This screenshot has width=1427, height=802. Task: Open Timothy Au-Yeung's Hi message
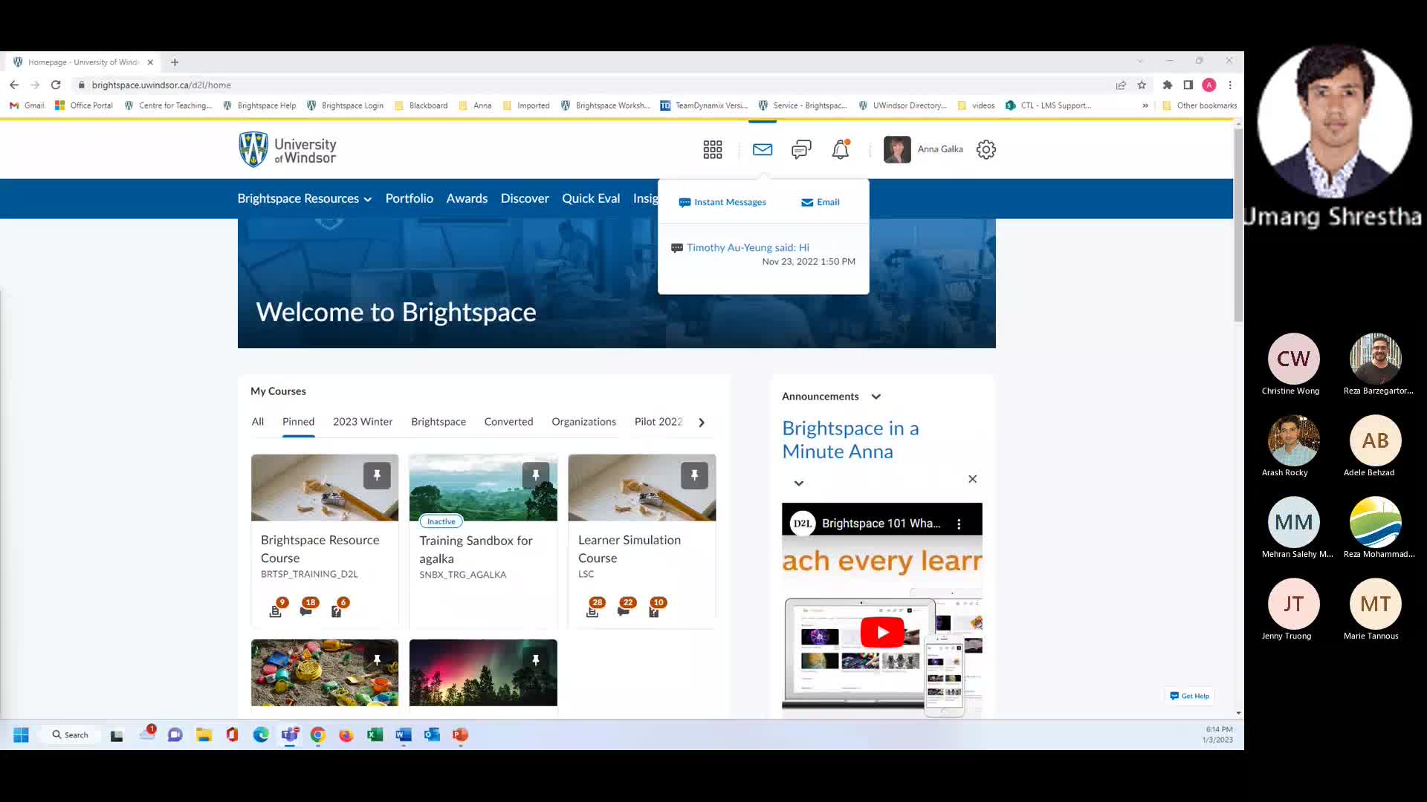point(748,247)
